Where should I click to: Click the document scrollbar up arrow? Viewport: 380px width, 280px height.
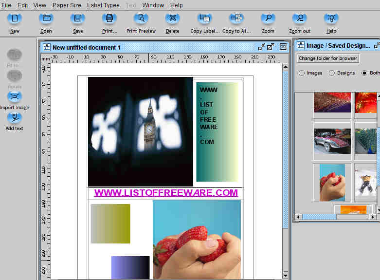286,67
